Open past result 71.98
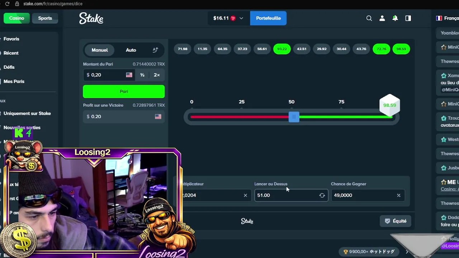Viewport: 459px width, 258px height. coord(183,49)
